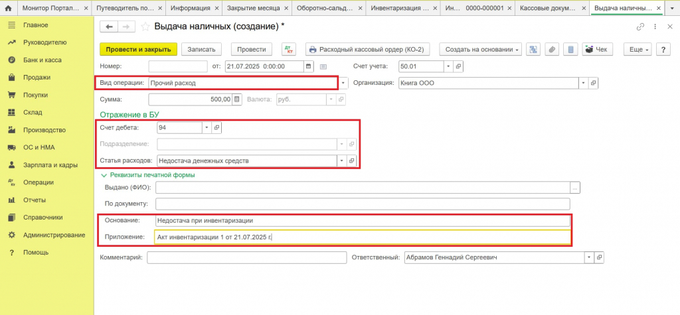Open the Администрирование section

tap(54, 235)
